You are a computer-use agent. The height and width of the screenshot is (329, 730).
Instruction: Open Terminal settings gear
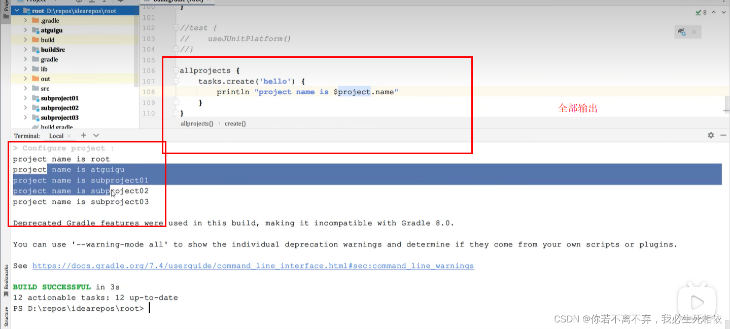tap(711, 135)
